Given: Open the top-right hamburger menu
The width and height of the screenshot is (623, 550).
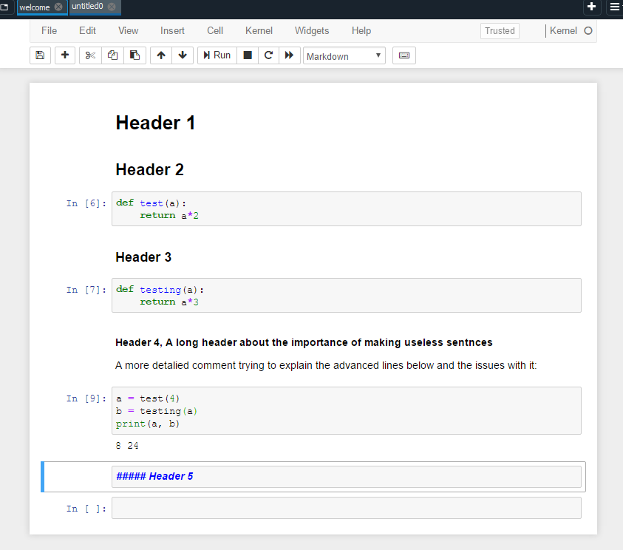Looking at the screenshot, I should [x=616, y=7].
